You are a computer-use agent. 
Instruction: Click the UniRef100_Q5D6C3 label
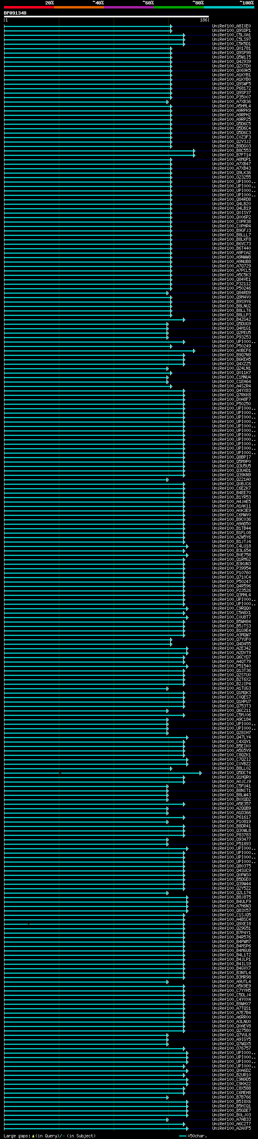coord(231,133)
